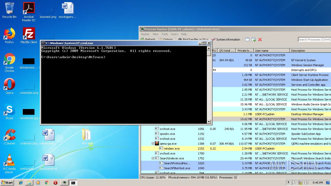Open the Help menu in Process Hacker
The width and height of the screenshot is (331, 186).
pos(184,34)
